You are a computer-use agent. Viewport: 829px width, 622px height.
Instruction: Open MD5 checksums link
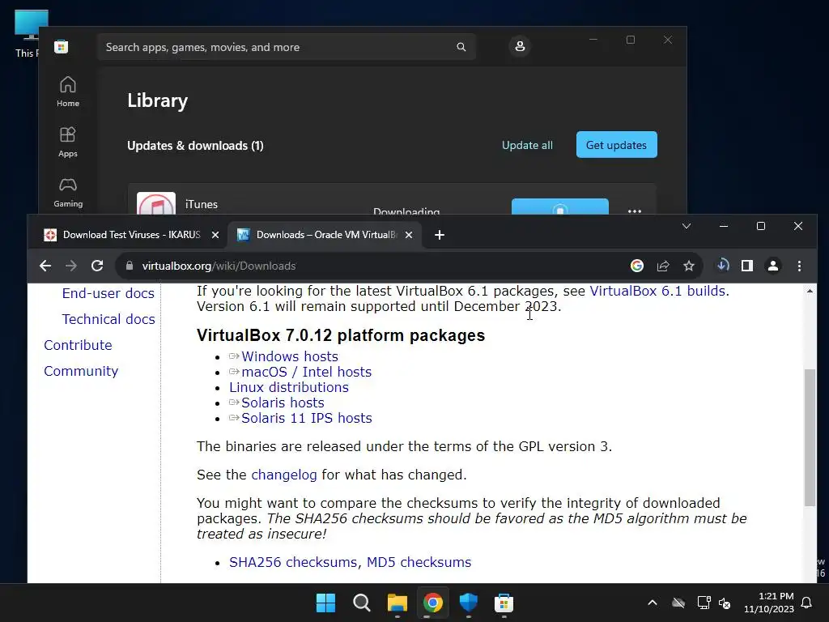pyautogui.click(x=419, y=562)
